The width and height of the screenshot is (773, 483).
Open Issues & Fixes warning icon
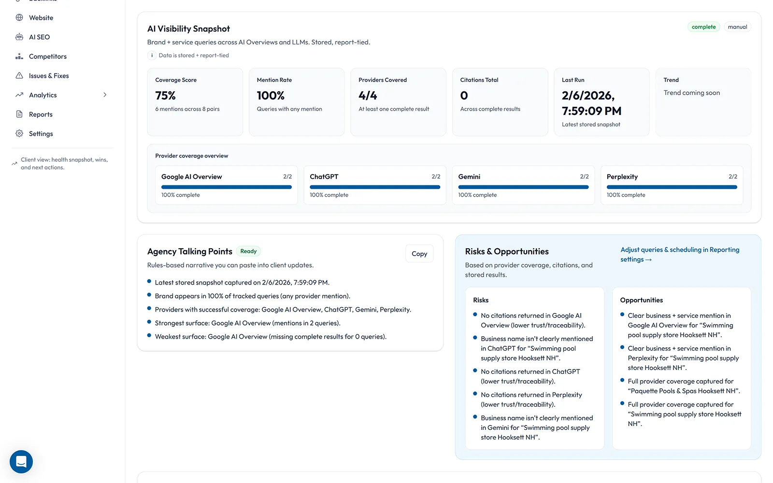pos(19,75)
